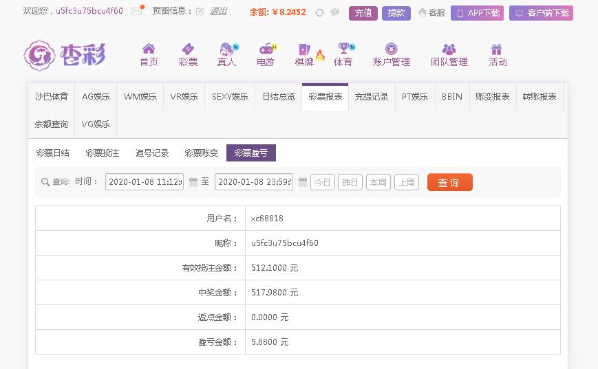This screenshot has width=598, height=369.
Task: Open the 体育 trophy icon
Action: coord(343,49)
